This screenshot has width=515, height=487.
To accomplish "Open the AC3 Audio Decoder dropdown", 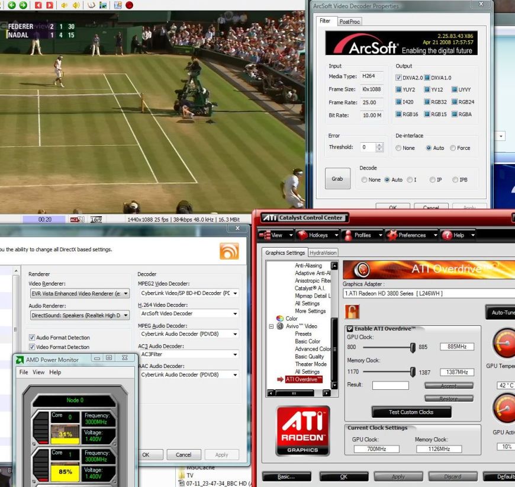I will coord(189,354).
